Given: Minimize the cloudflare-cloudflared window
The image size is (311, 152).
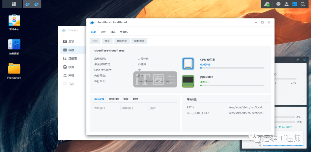Looking at the screenshot, I should click(x=256, y=23).
